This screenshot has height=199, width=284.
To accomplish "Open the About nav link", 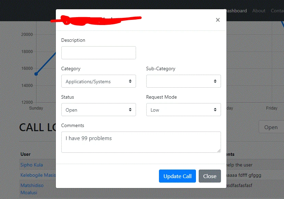I will coord(259,11).
